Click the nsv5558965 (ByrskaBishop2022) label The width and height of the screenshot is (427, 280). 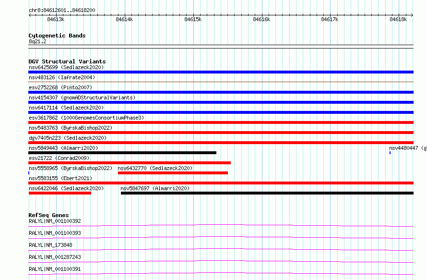[x=71, y=168]
